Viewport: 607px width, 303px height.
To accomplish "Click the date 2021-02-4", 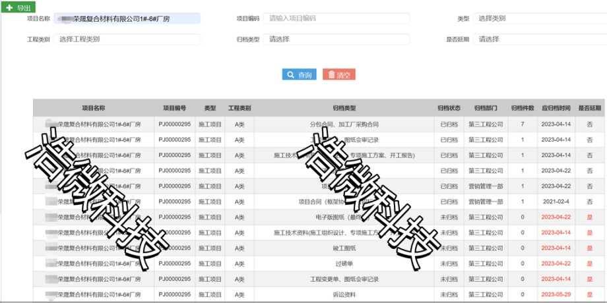I will pyautogui.click(x=556, y=202).
